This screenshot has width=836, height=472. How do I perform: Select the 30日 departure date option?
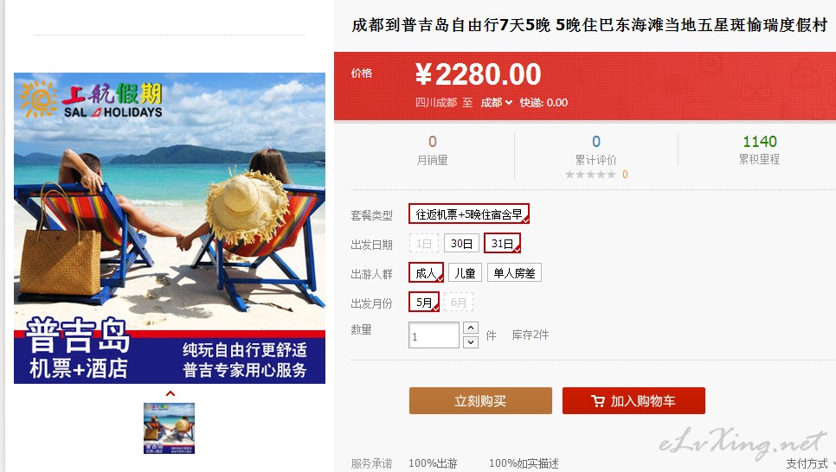pyautogui.click(x=461, y=244)
